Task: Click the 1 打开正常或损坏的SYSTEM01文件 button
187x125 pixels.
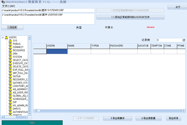Action: [x=130, y=11]
